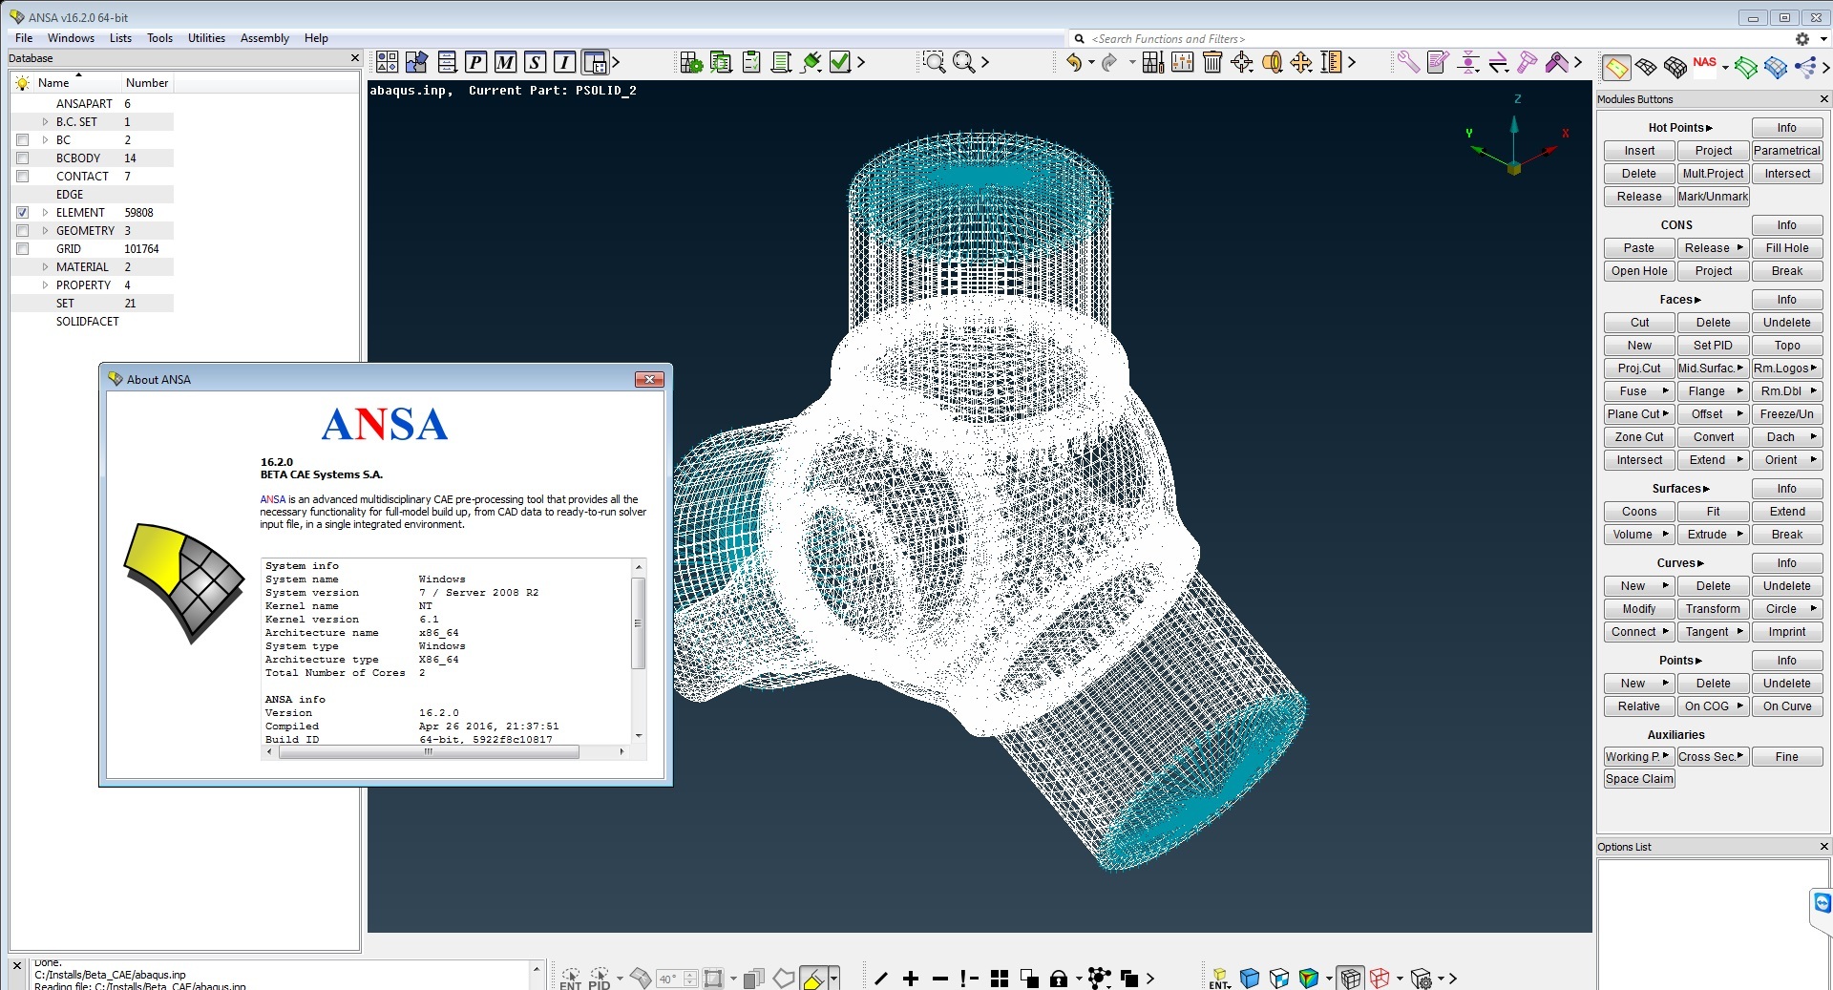The height and width of the screenshot is (990, 1833).
Task: Open the Utilities menu
Action: (206, 38)
